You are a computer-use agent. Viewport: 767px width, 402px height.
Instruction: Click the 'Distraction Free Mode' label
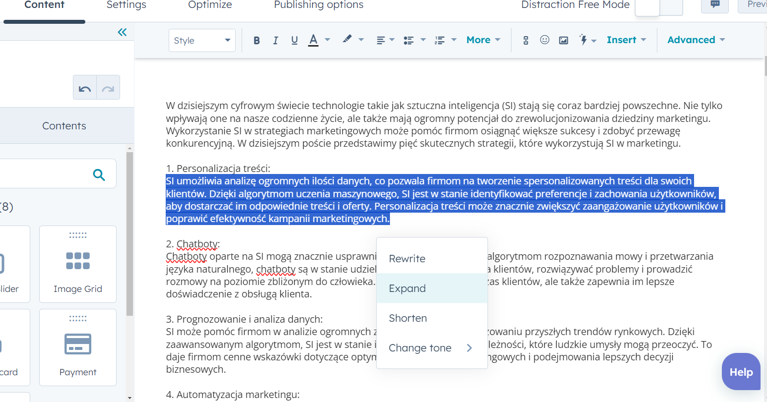pos(575,5)
